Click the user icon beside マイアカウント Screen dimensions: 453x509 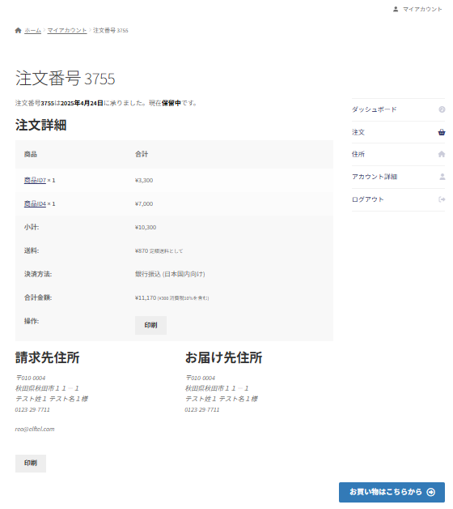click(x=396, y=9)
